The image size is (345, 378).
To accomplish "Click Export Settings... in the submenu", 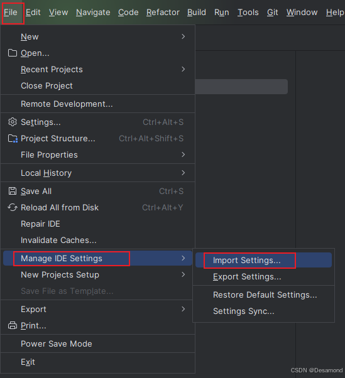I will [263, 277].
